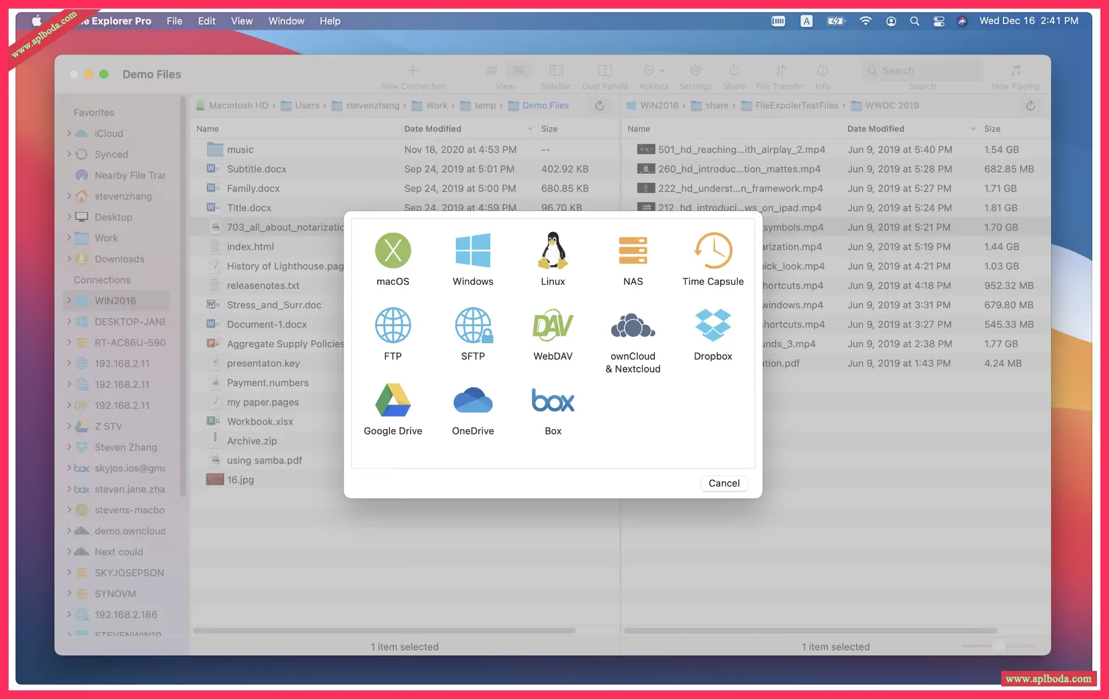Refresh the left Demo Files panel

coord(599,105)
